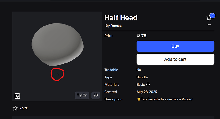
Task: Select the Half Head title text
Action: (121, 18)
